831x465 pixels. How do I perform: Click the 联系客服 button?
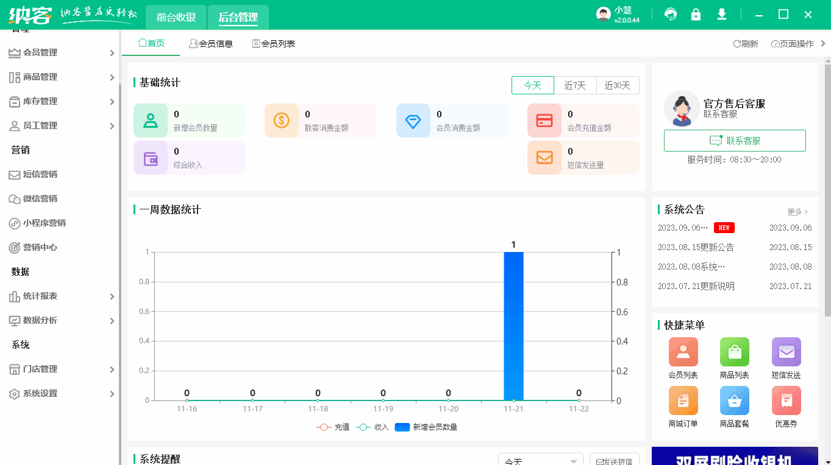click(x=734, y=141)
